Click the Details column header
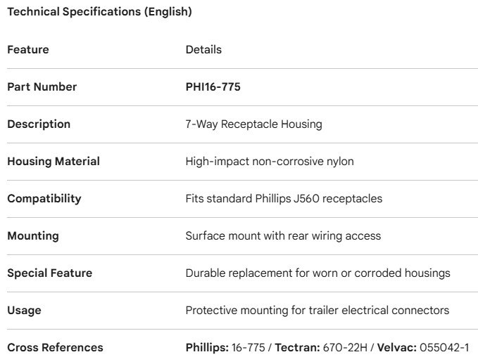Viewport: 478px width, 364px height. pos(203,50)
